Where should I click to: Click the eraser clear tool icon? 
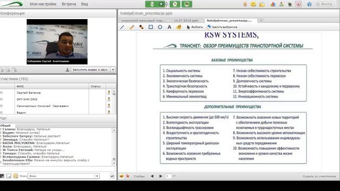pos(179,27)
